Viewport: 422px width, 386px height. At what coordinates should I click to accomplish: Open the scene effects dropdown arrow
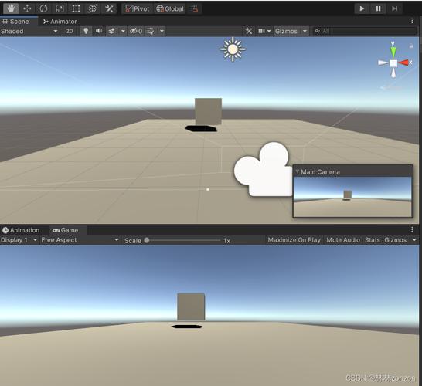pyautogui.click(x=123, y=31)
